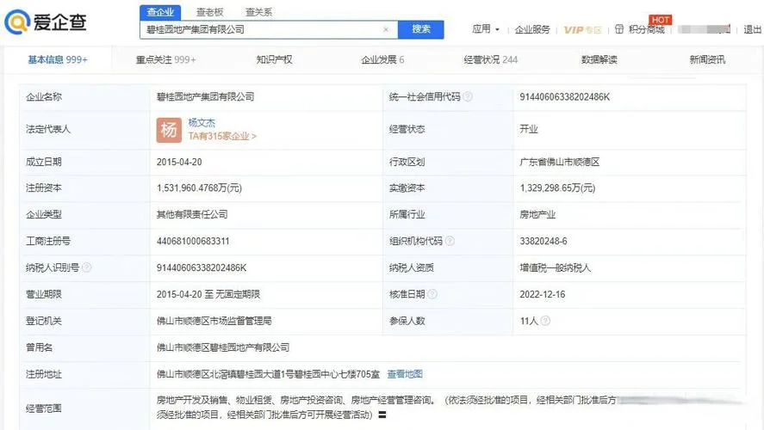Select the 所属行业 value 房地产业
Image resolution: width=764 pixels, height=430 pixels.
click(537, 214)
